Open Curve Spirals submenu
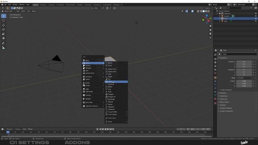Viewport: 258px width, 145px height. coord(116,114)
